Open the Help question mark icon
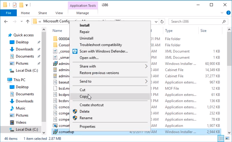This screenshot has height=142, width=232. [228, 13]
